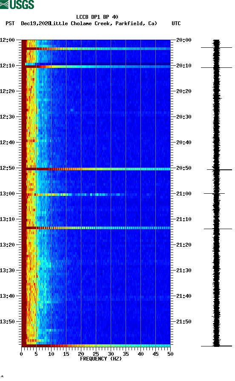The image size is (235, 381).
Task: Click the seismogram event marker near 20:50
Action: click(219, 170)
